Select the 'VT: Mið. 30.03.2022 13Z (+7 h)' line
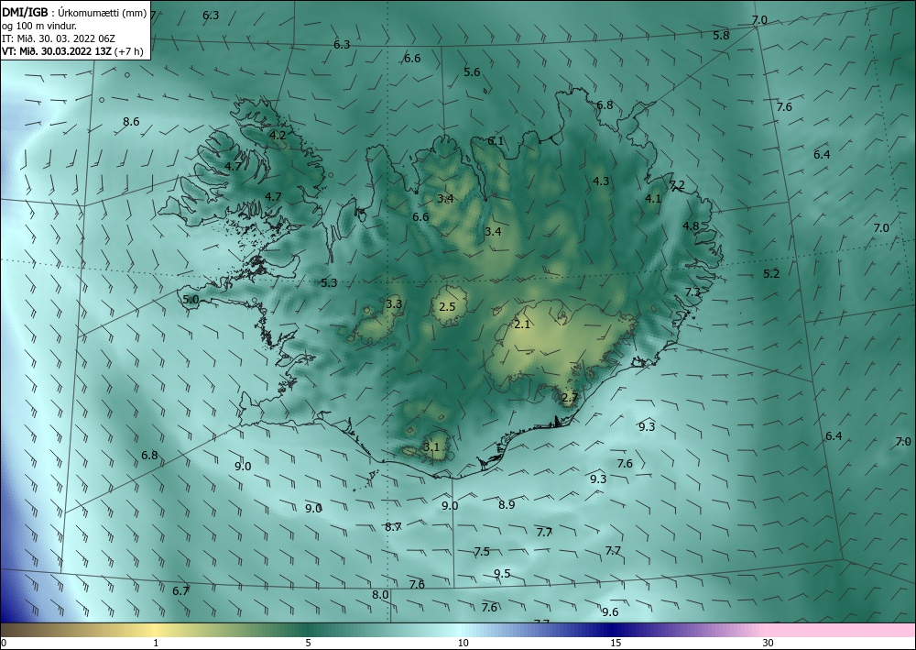 click(72, 50)
